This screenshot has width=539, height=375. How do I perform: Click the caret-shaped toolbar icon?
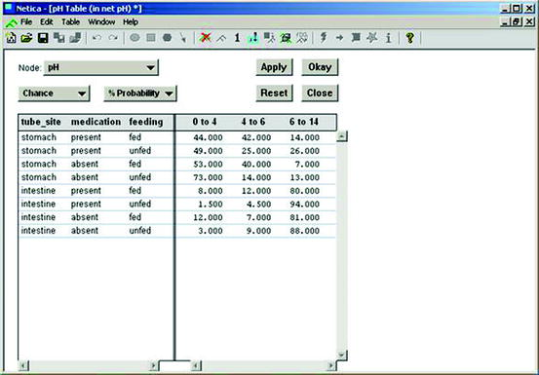click(x=221, y=38)
